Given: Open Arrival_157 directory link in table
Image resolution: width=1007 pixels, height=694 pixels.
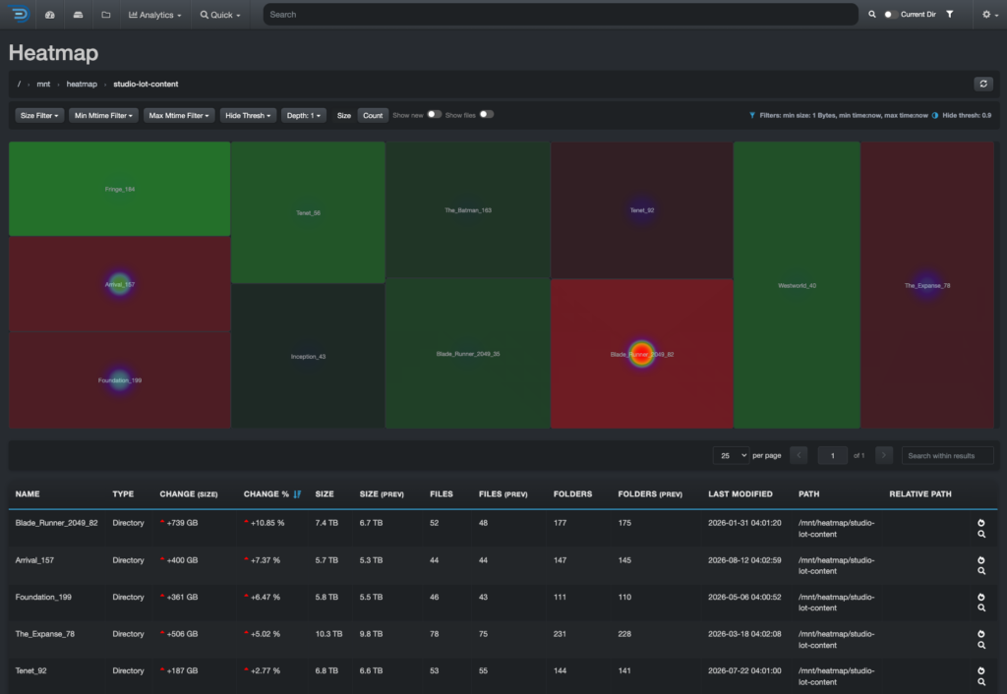Looking at the screenshot, I should pyautogui.click(x=34, y=560).
